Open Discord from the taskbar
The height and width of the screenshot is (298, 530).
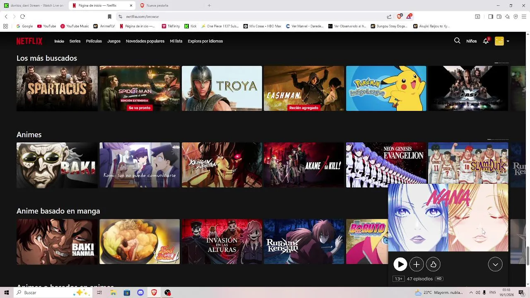point(140,293)
